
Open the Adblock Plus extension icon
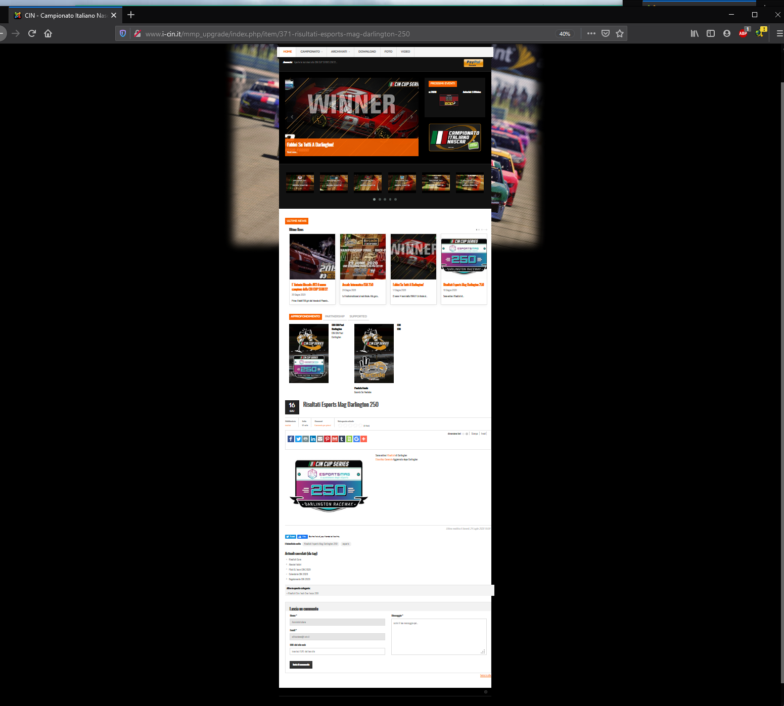(743, 33)
